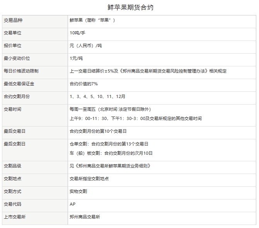The height and width of the screenshot is (228, 259).
Task: Click the title 鲜苹果期货合约
Action: point(129,7)
